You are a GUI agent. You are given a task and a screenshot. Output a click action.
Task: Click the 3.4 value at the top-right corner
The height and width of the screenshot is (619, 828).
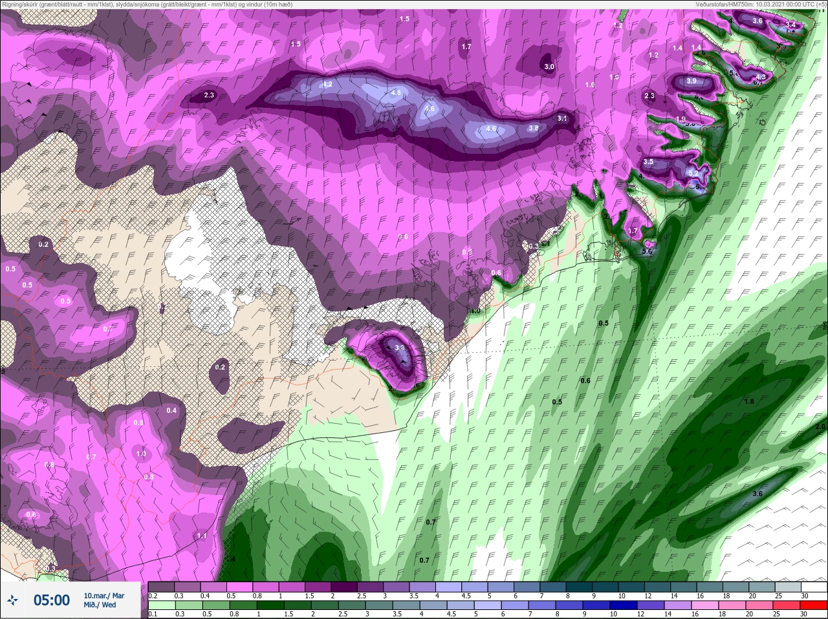(790, 25)
